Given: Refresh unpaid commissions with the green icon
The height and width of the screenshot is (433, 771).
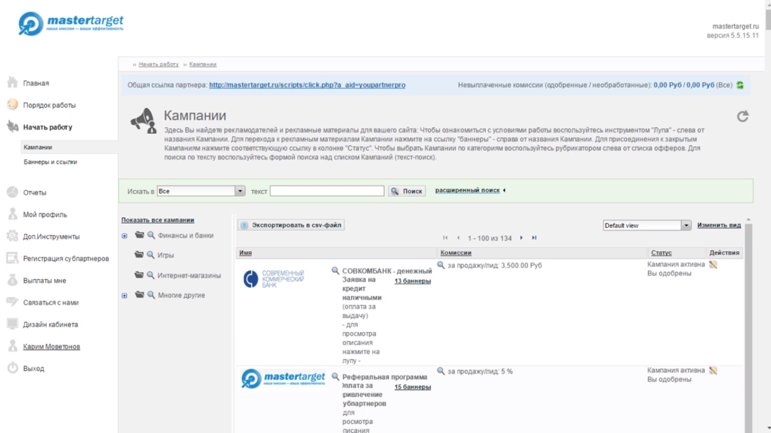Looking at the screenshot, I should click(x=740, y=85).
